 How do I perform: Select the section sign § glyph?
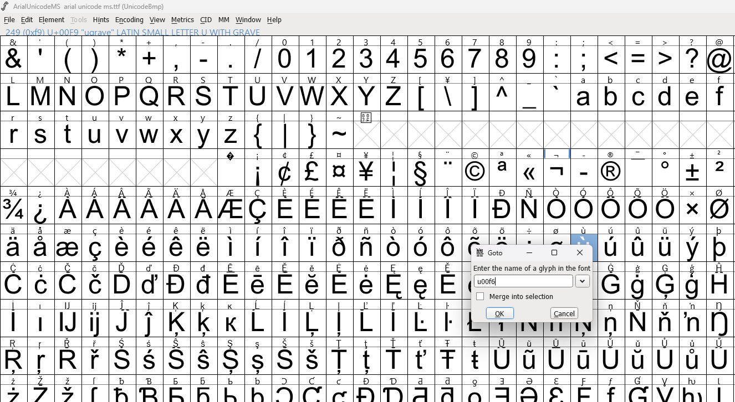[x=421, y=172]
